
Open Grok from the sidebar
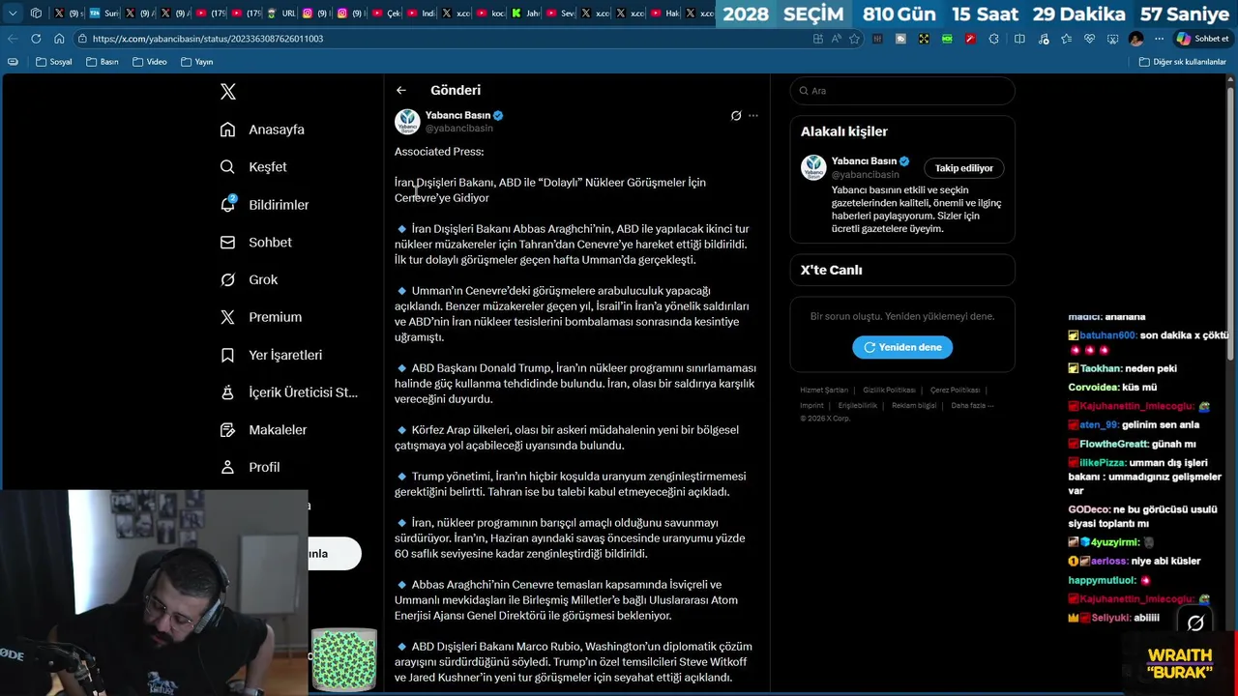pyautogui.click(x=249, y=279)
